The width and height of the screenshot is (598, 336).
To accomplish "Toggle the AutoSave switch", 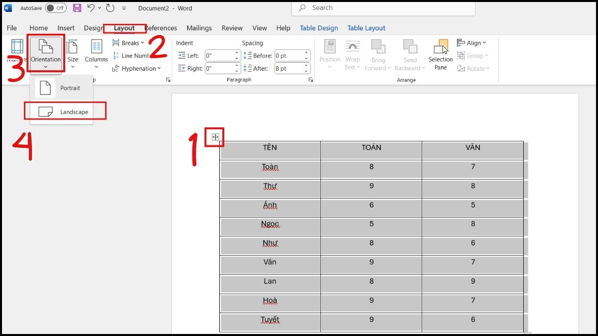I will tap(56, 8).
